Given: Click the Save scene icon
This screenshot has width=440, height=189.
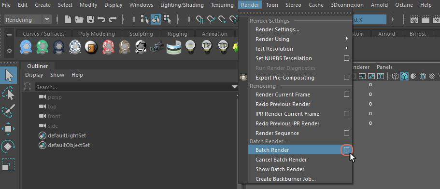Looking at the screenshot, I should click(90, 19).
